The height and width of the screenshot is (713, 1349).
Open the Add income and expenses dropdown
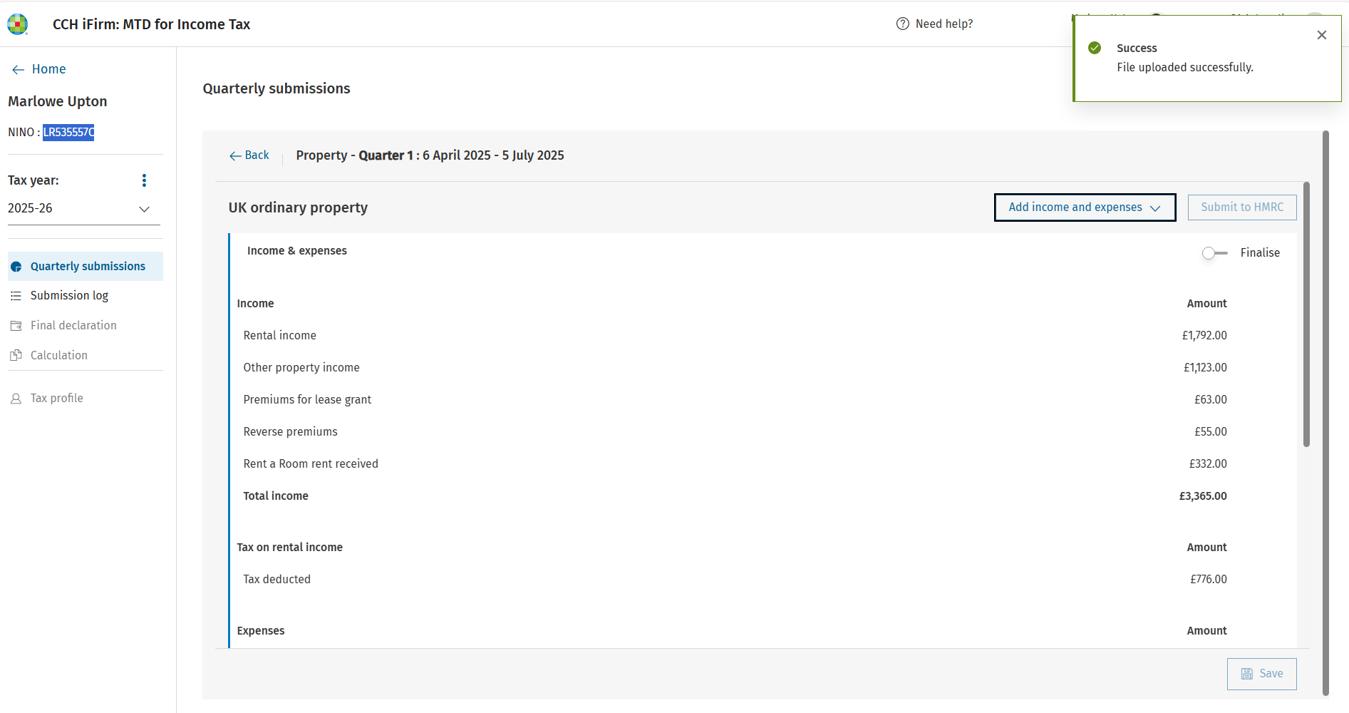point(1085,207)
